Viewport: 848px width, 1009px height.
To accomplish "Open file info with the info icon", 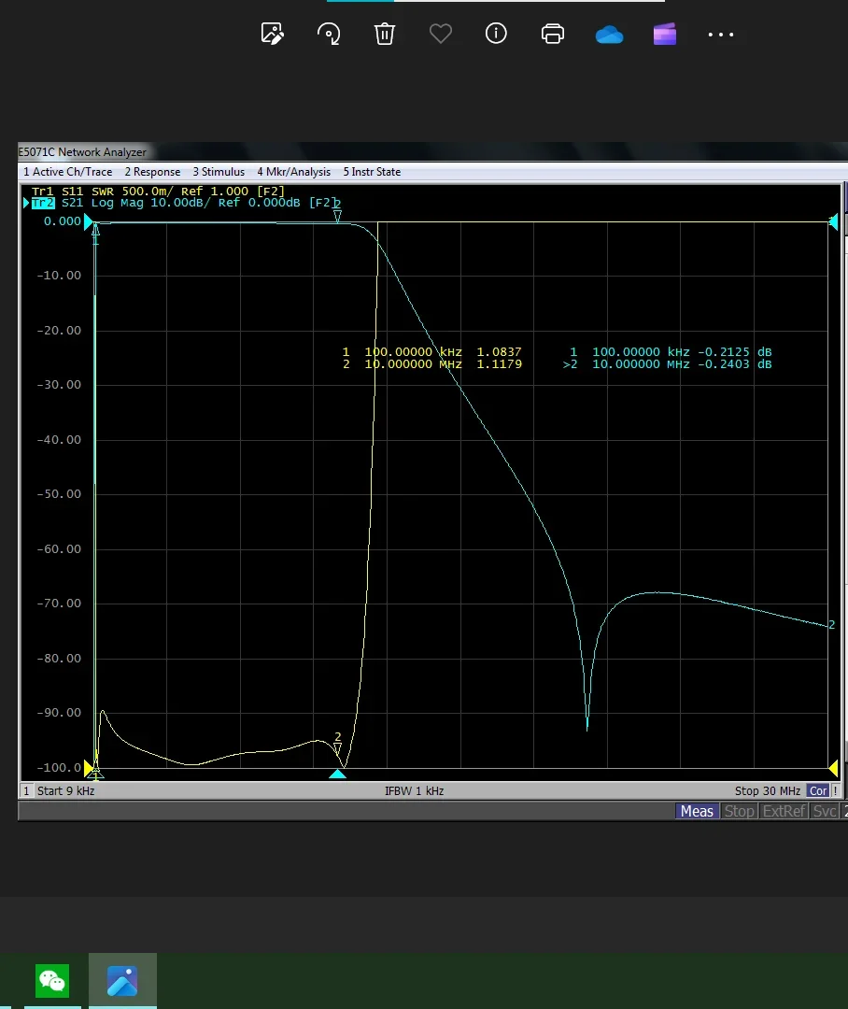I will [x=496, y=35].
